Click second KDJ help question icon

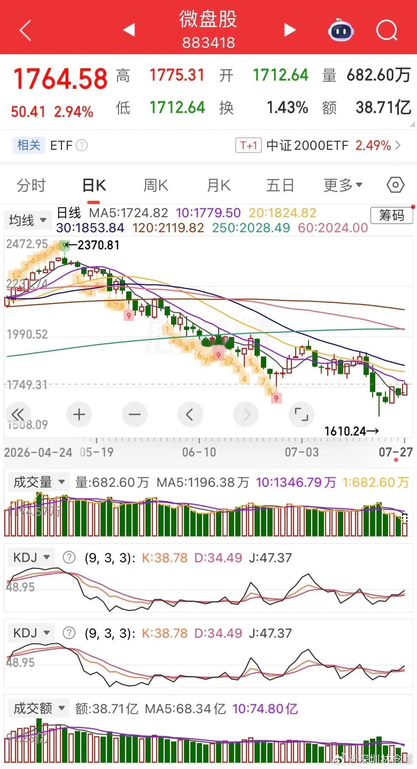coord(69,633)
